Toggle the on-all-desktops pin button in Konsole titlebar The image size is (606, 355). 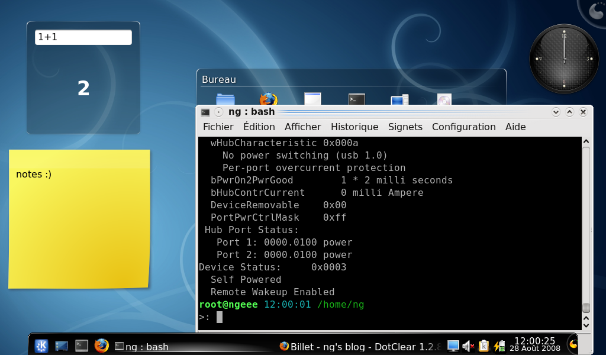point(219,112)
